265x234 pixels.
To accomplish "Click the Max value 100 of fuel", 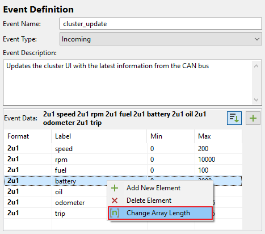I will (x=203, y=170).
